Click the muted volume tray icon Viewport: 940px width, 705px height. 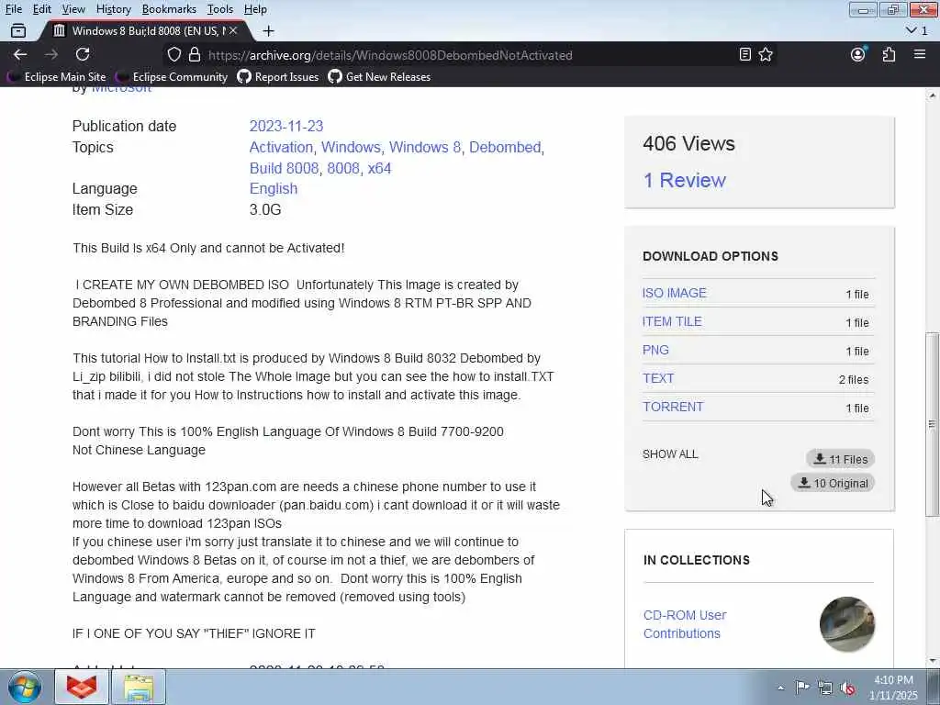[847, 688]
